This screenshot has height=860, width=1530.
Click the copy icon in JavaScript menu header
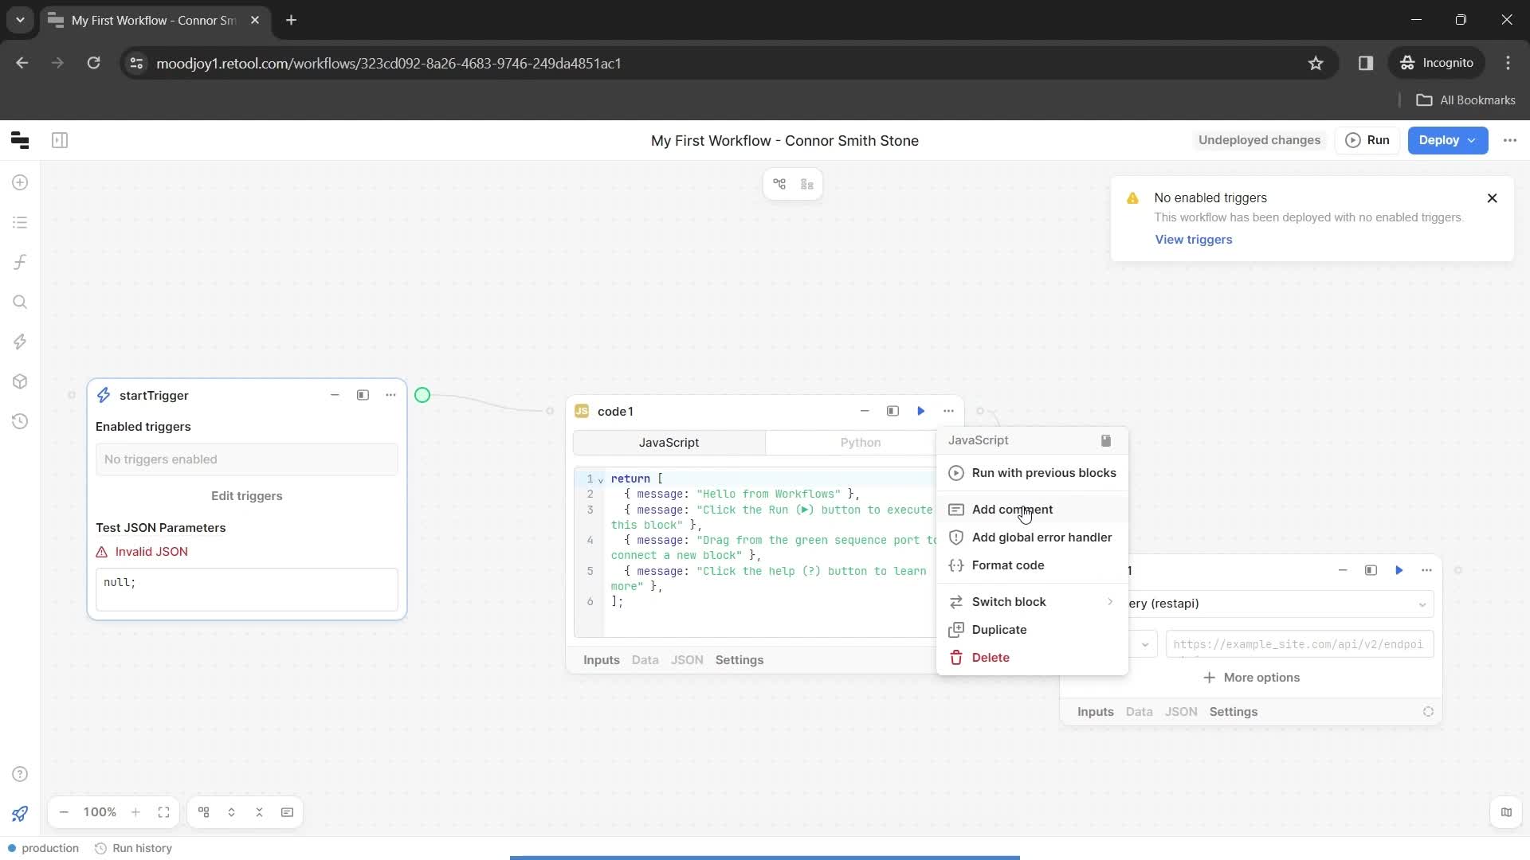pyautogui.click(x=1106, y=440)
